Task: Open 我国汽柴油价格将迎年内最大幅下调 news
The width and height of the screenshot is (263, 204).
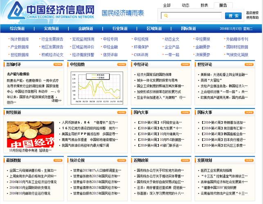Action: pos(85,145)
